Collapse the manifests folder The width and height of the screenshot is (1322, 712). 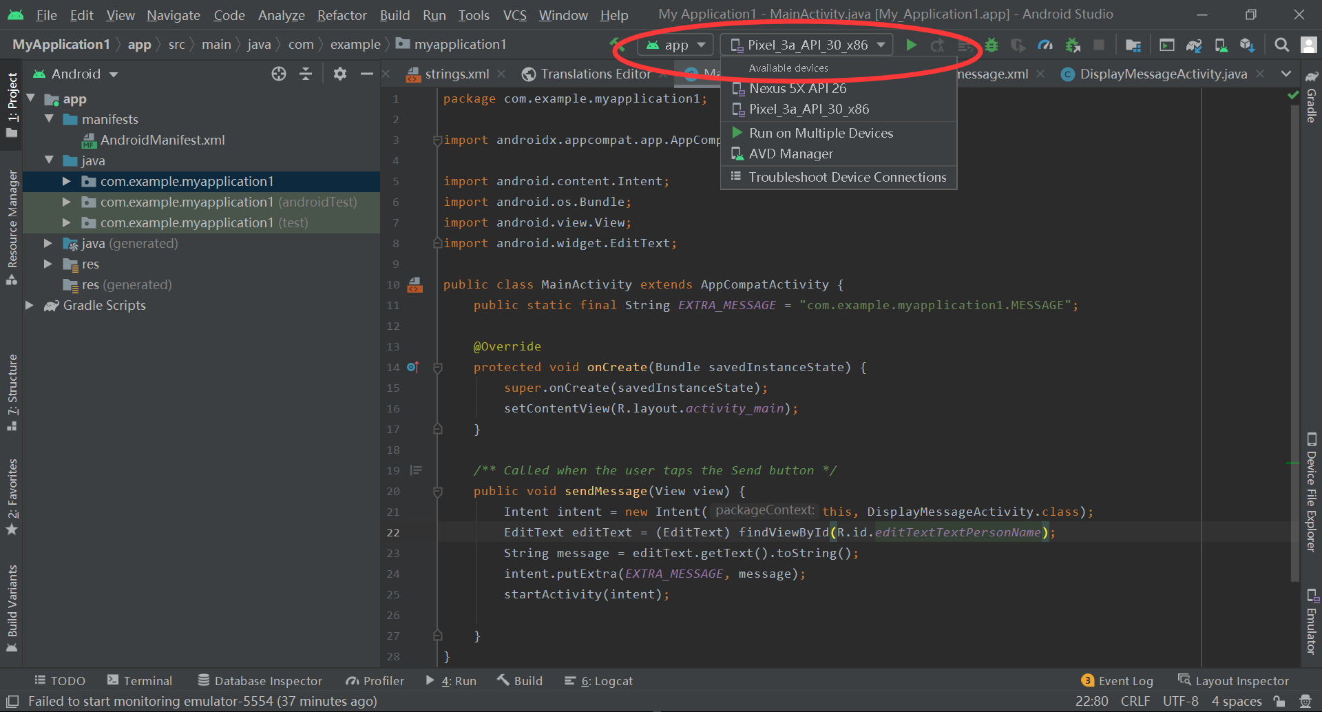click(x=49, y=119)
